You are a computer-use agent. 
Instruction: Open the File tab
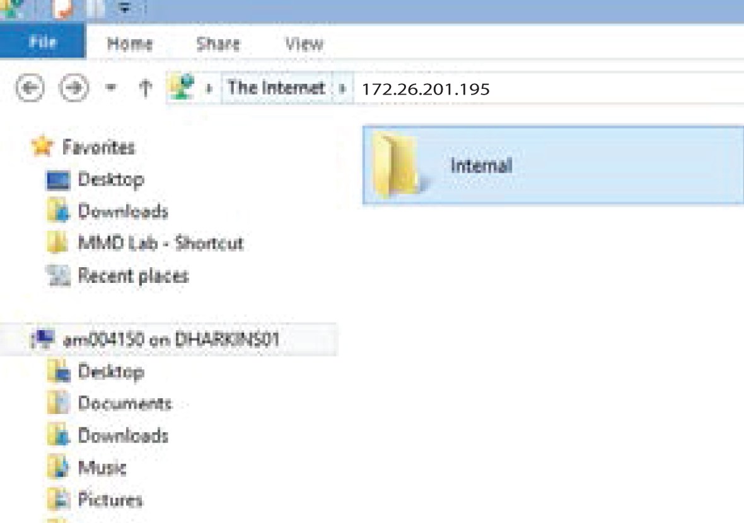tap(43, 42)
